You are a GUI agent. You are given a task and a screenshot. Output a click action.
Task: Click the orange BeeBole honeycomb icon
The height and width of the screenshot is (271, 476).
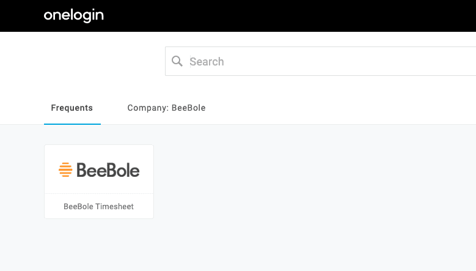pos(65,169)
